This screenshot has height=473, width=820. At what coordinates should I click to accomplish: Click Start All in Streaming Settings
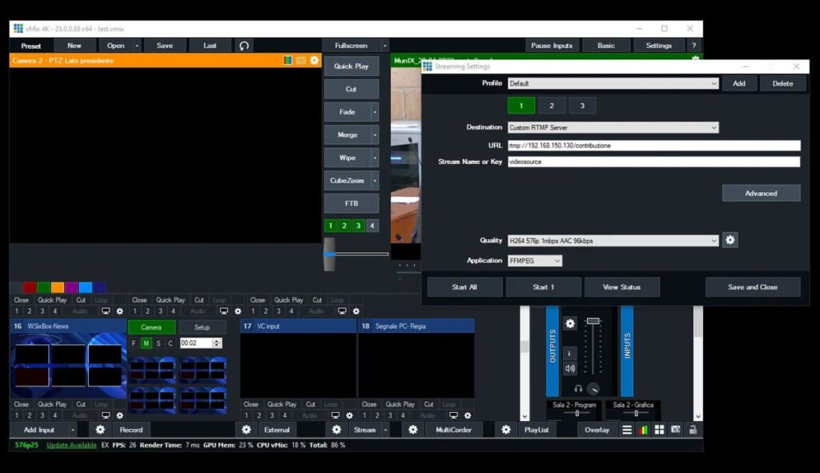(464, 287)
